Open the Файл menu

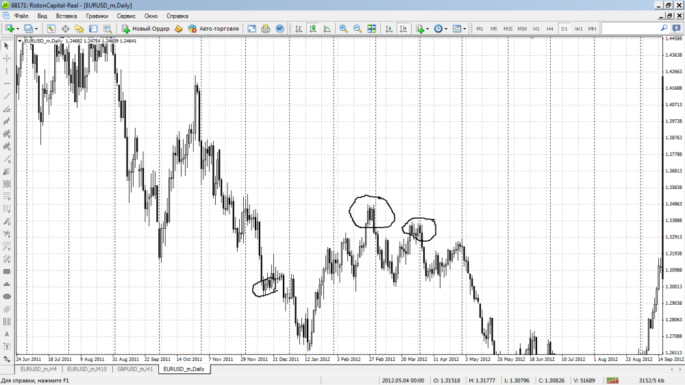pos(21,16)
